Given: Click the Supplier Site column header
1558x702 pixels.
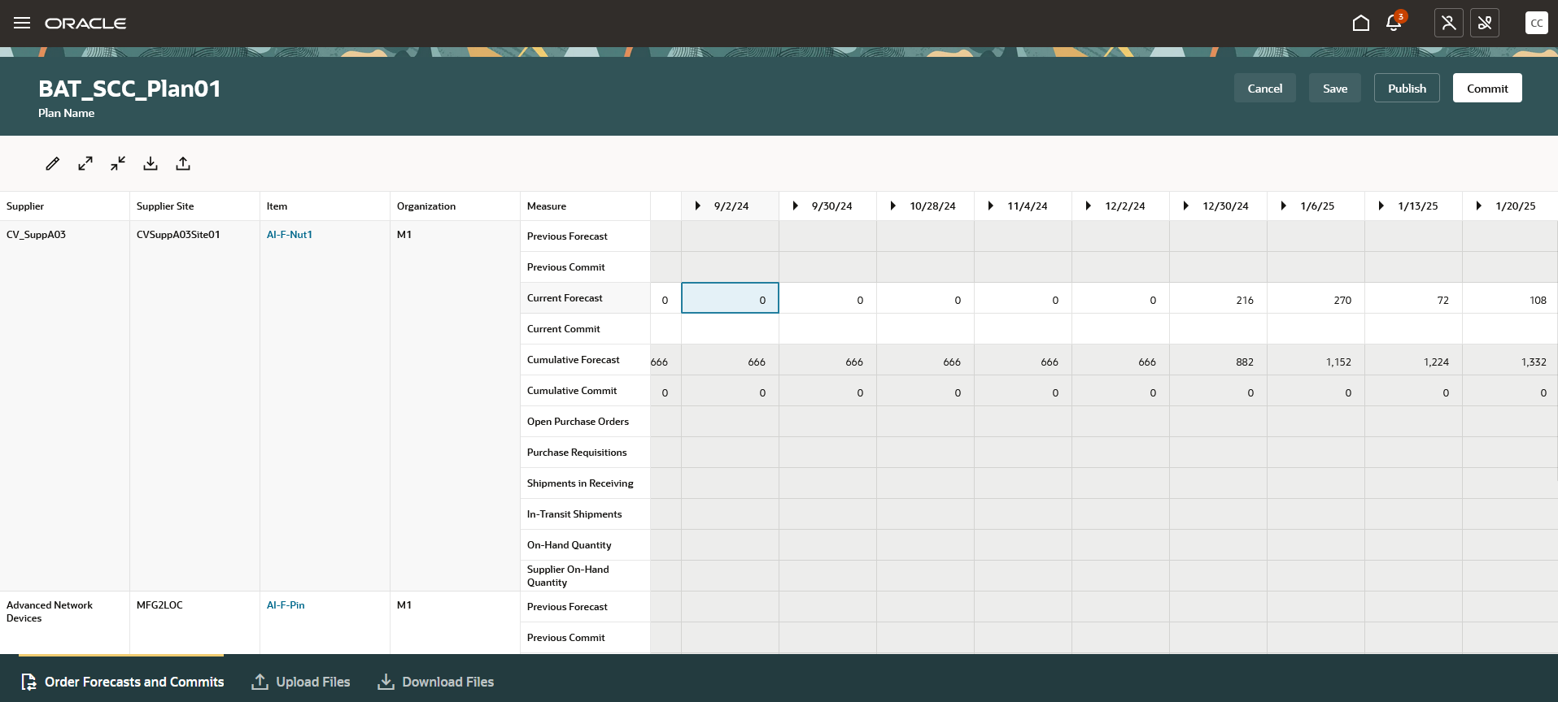Looking at the screenshot, I should pos(194,206).
